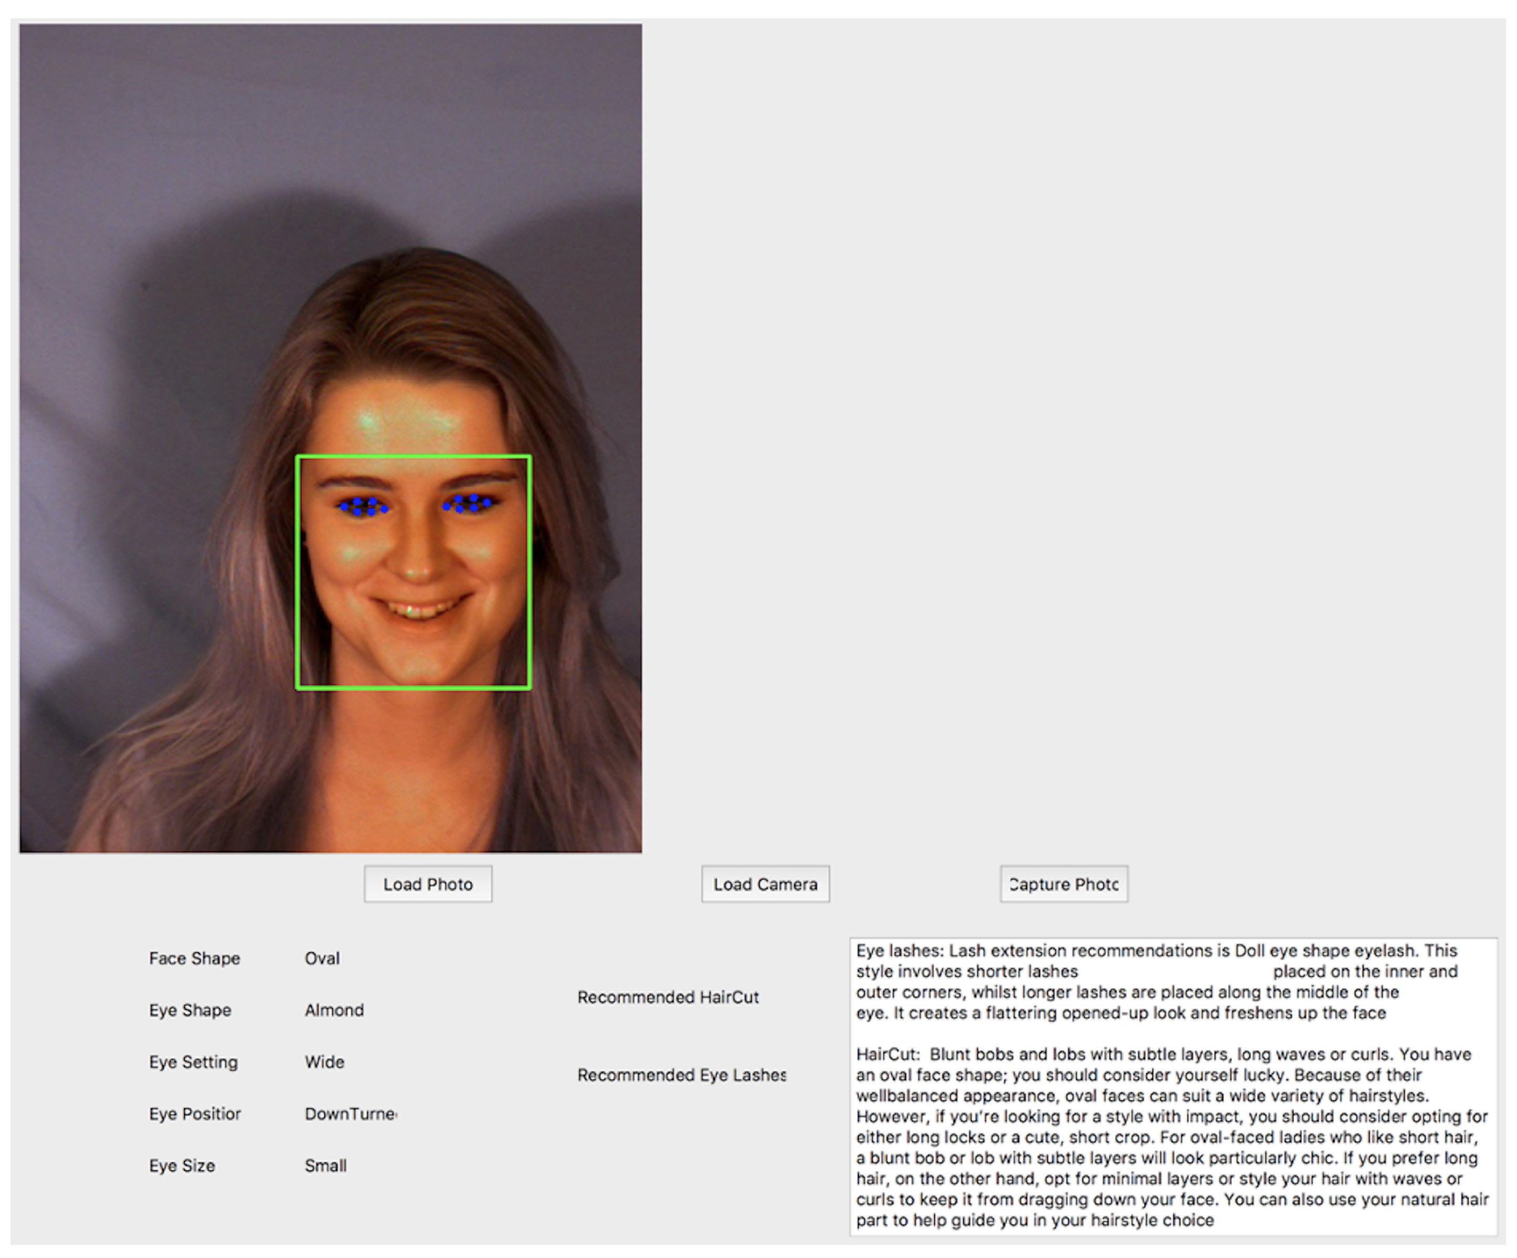Click the Recommended HairCut label
Image resolution: width=1517 pixels, height=1258 pixels.
[x=668, y=997]
